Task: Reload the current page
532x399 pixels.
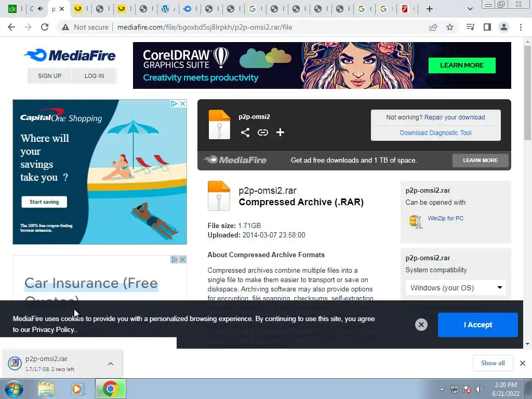Action: (45, 27)
